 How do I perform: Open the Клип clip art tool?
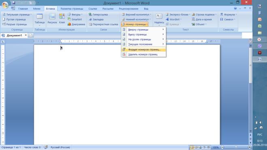coord(62,19)
